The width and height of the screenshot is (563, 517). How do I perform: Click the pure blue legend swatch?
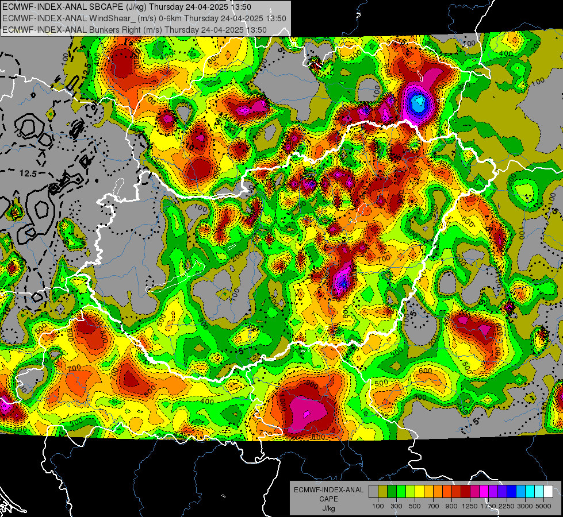click(512, 492)
